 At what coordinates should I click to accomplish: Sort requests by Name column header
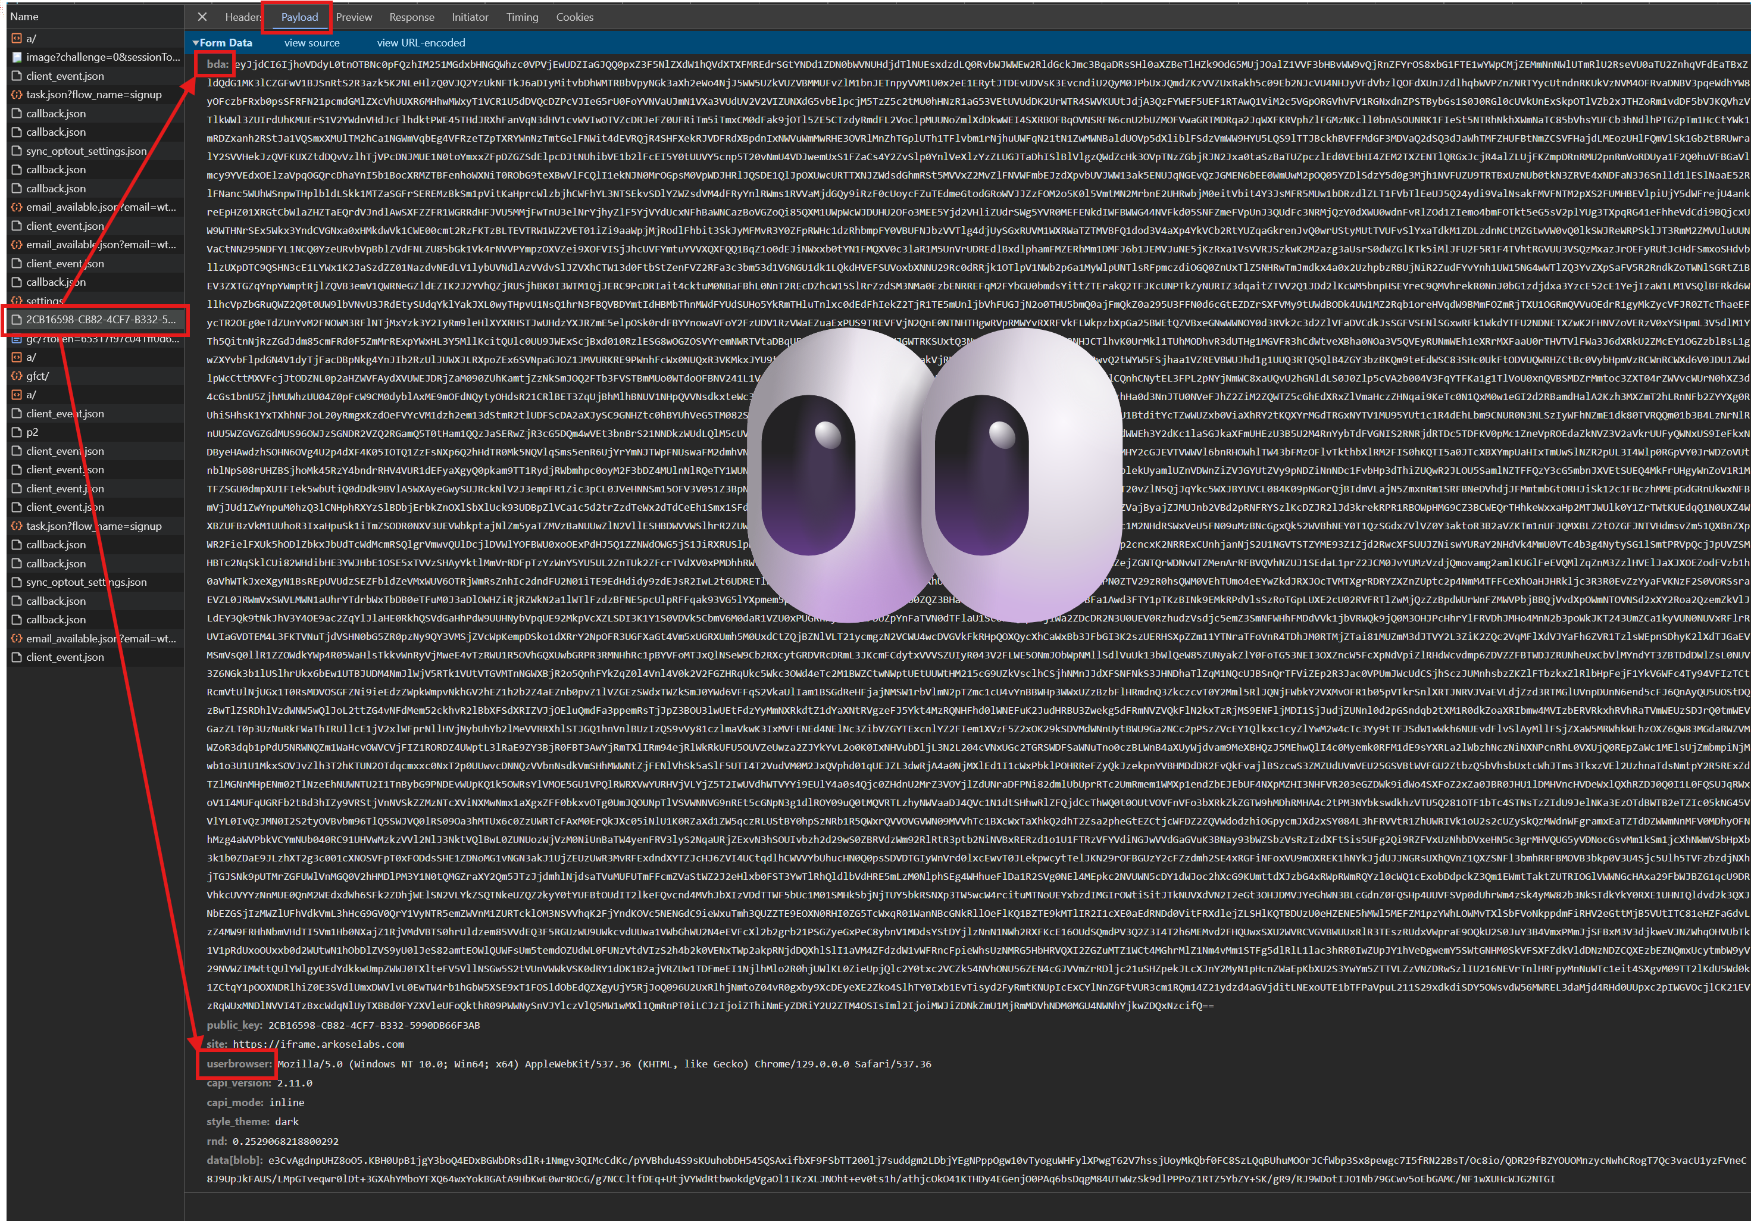[24, 17]
